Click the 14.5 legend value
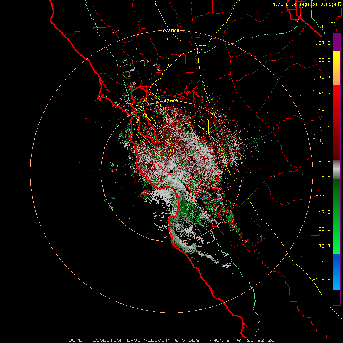Viewport: 343px width, 343px height. 324,144
